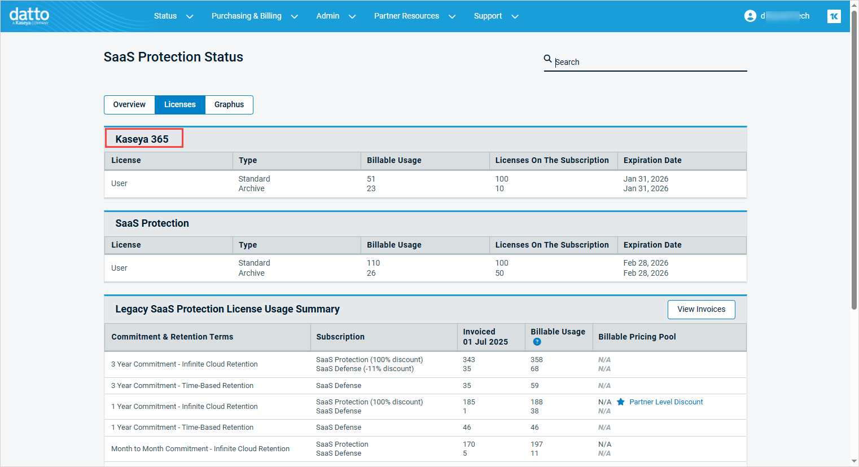Expand the Partner Resources chevron
The image size is (859, 467).
tap(452, 16)
